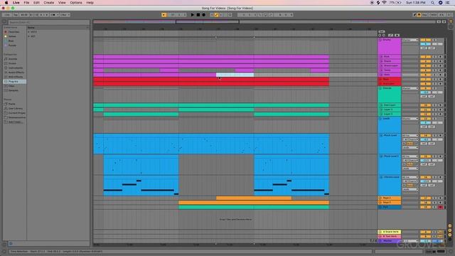Image resolution: width=455 pixels, height=256 pixels.
Task: Open the View menu
Action: [x=62, y=3]
